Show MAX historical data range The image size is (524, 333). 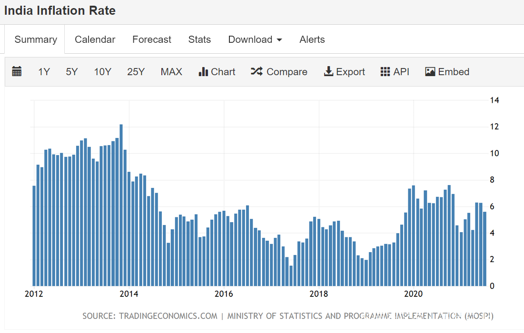[x=171, y=72]
